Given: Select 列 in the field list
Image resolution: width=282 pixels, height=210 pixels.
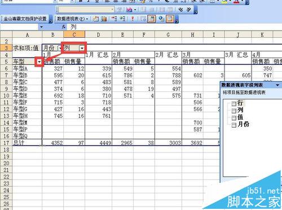Looking at the screenshot, I should coord(240,110).
